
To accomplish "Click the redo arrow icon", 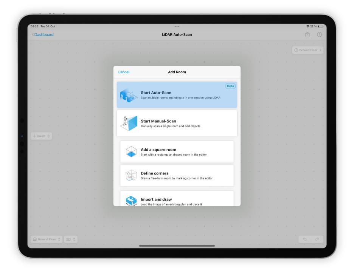I will click(x=317, y=239).
